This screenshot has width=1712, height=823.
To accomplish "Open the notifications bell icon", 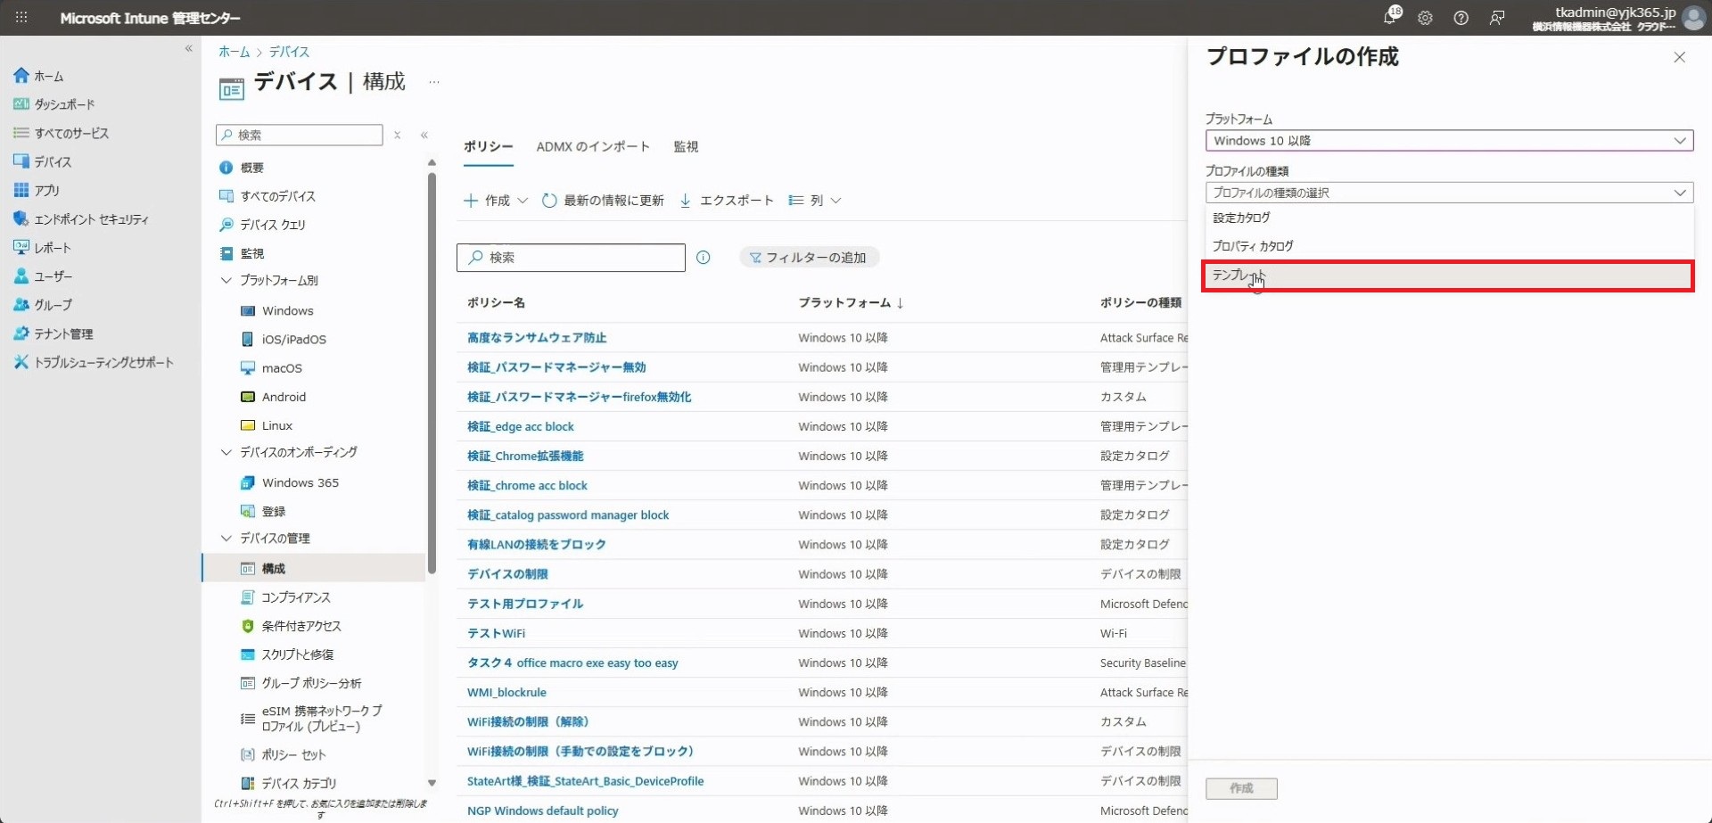I will pyautogui.click(x=1389, y=18).
